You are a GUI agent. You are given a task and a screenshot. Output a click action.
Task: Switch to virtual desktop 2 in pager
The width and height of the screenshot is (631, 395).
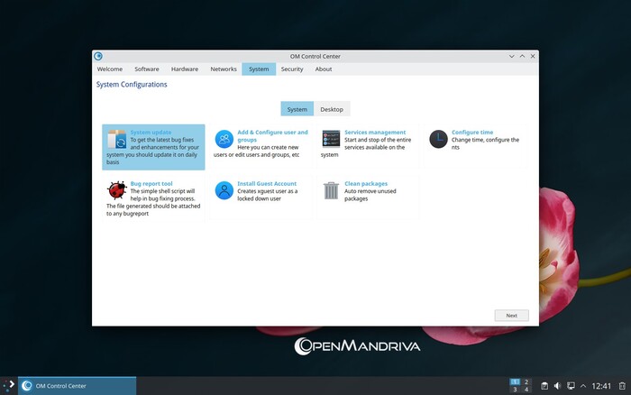click(526, 381)
